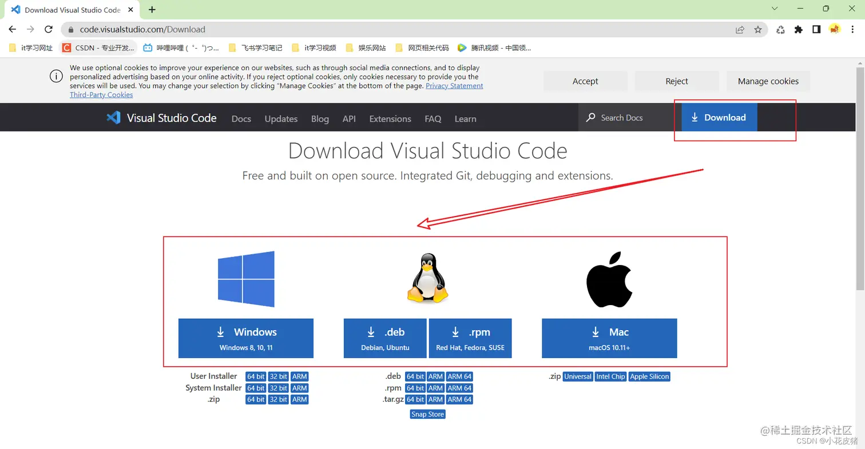The width and height of the screenshot is (865, 449).
Task: Bookmark this page with star icon
Action: click(x=758, y=29)
